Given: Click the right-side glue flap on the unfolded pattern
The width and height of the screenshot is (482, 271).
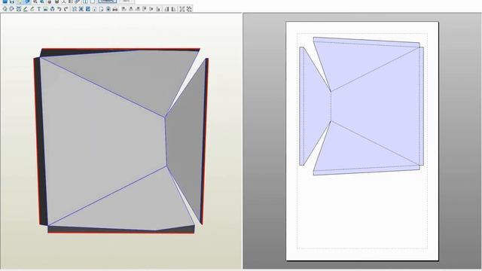Looking at the screenshot, I should (x=422, y=106).
